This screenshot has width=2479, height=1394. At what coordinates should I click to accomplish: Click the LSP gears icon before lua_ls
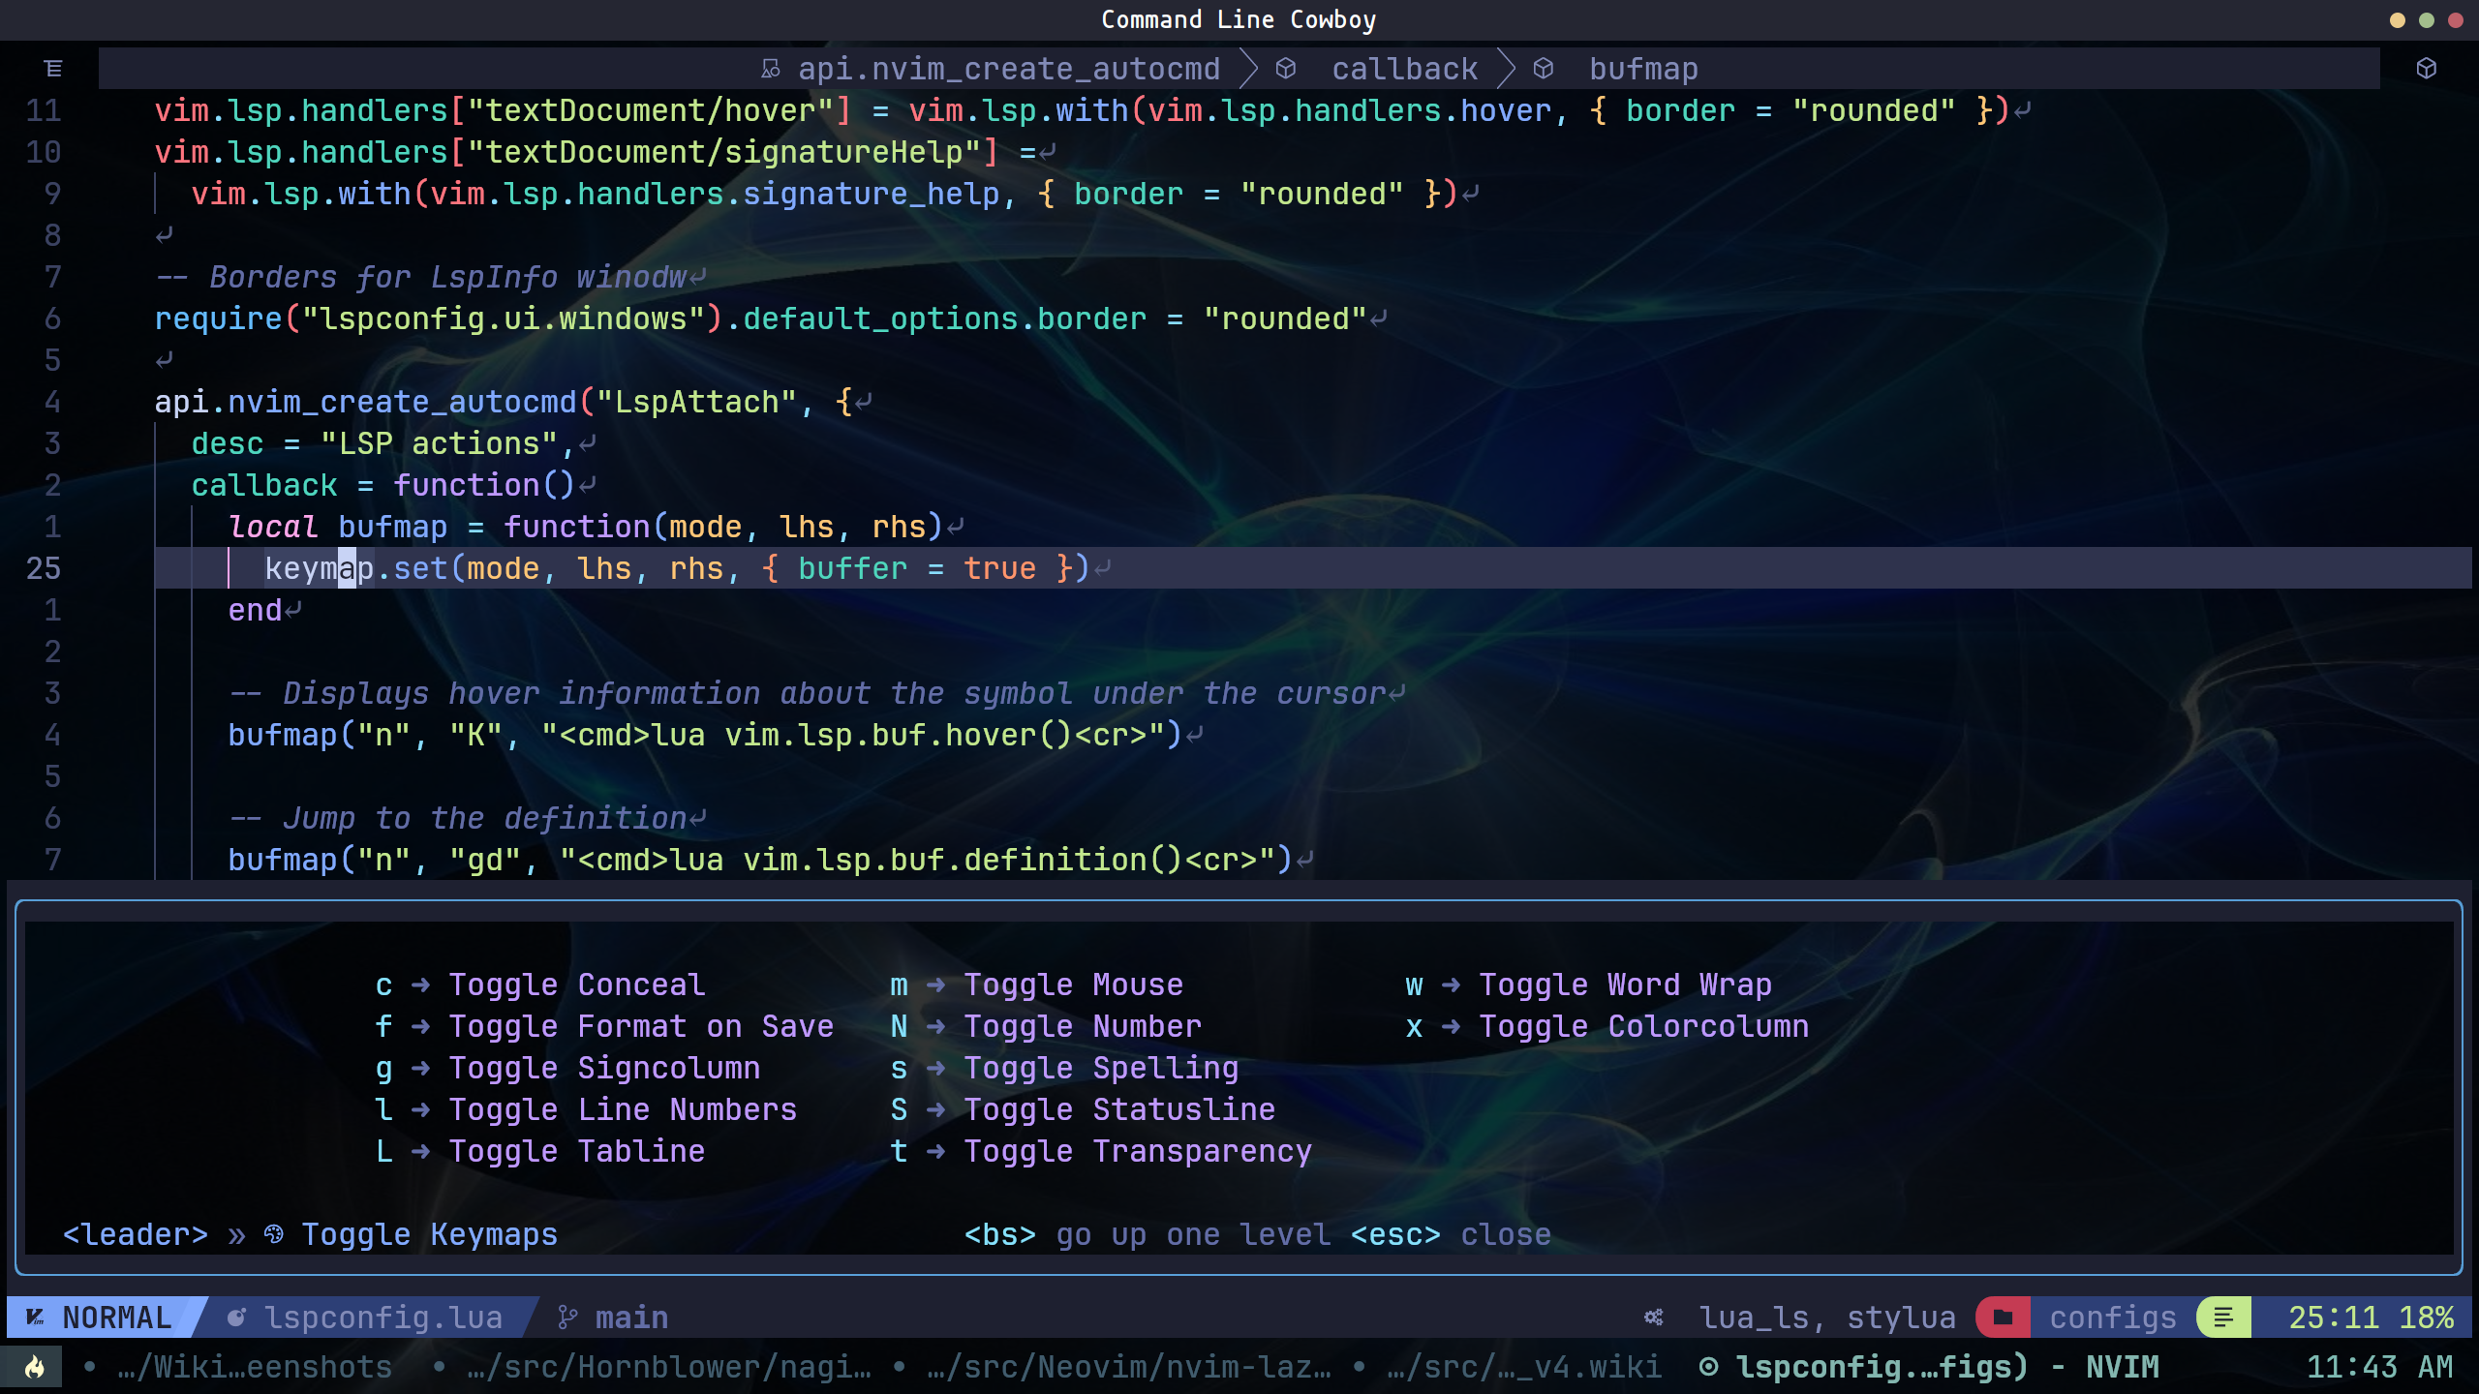1654,1318
